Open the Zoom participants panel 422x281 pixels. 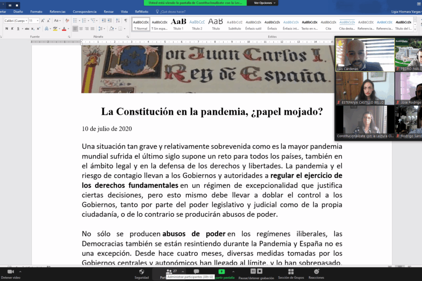169,272
